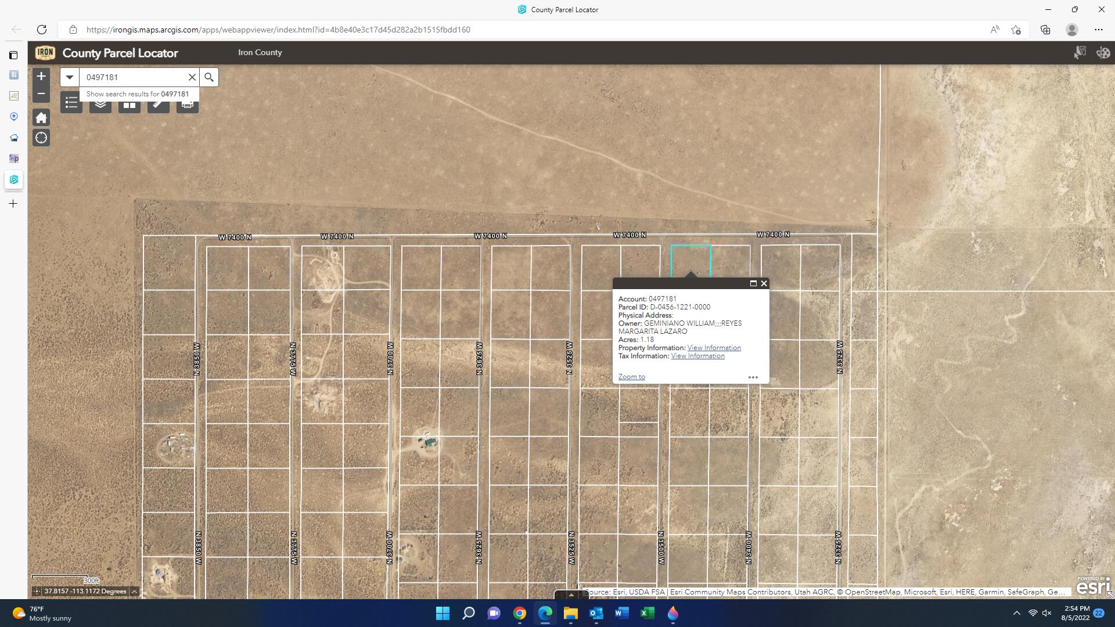Viewport: 1115px width, 627px height.
Task: Open View Information for Tax Information
Action: (x=697, y=355)
